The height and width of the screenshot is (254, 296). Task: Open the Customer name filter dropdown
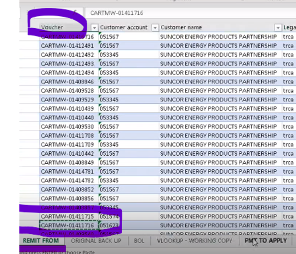click(278, 28)
